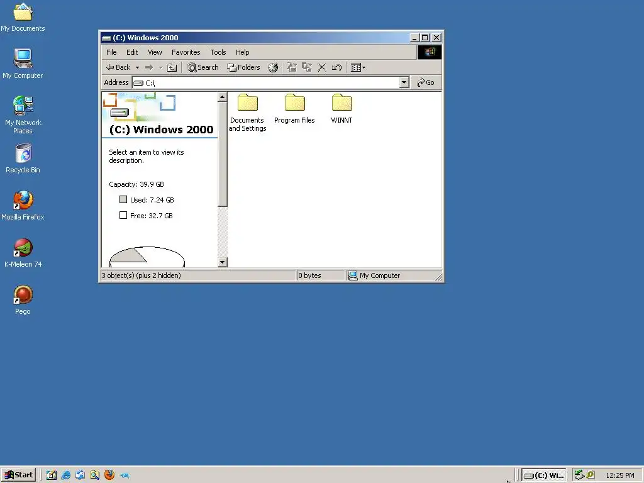The image size is (644, 483).
Task: Select My Network Places desktop icon
Action: [x=23, y=115]
